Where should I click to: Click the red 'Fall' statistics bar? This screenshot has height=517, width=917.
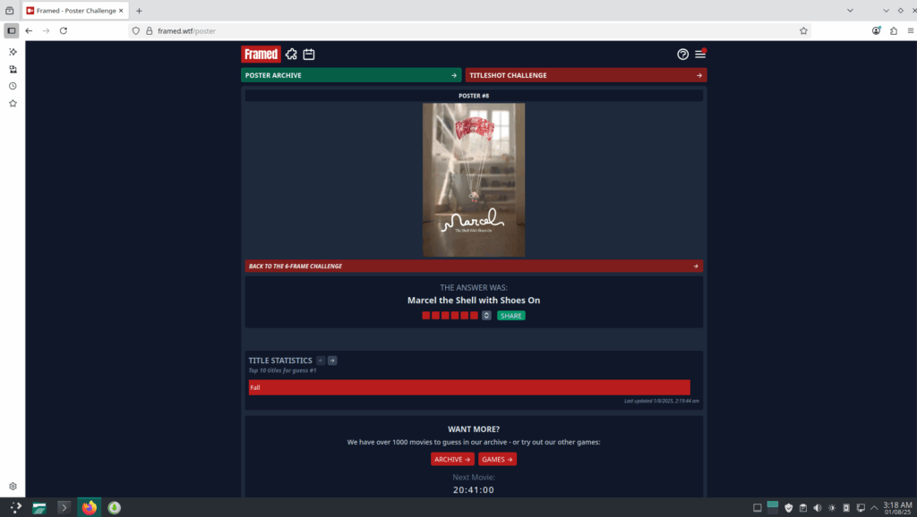(469, 387)
